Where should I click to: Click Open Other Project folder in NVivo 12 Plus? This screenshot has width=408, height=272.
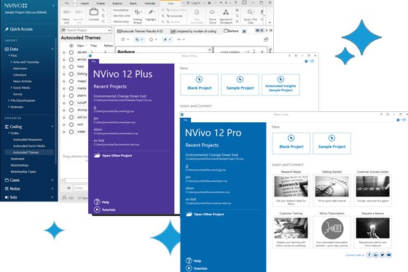[x=97, y=156]
